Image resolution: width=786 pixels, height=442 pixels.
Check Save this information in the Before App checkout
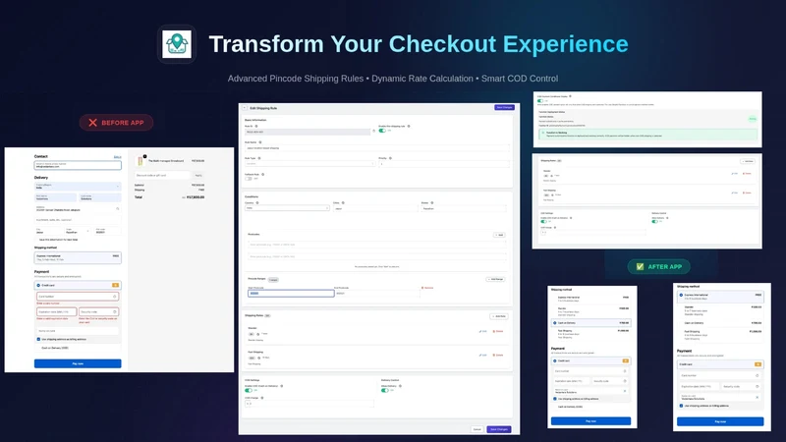click(x=37, y=240)
